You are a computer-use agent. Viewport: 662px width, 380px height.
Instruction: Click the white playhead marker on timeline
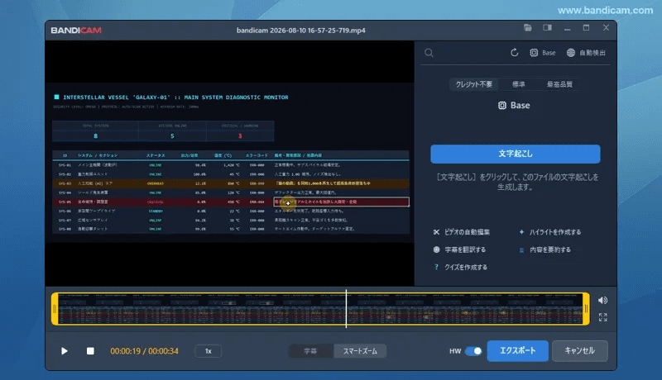(346, 309)
